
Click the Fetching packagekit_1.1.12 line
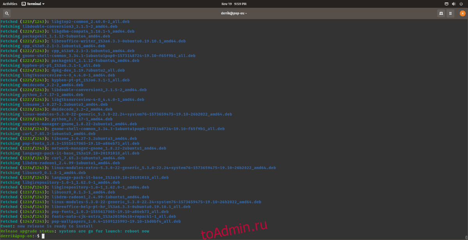coord(55,36)
